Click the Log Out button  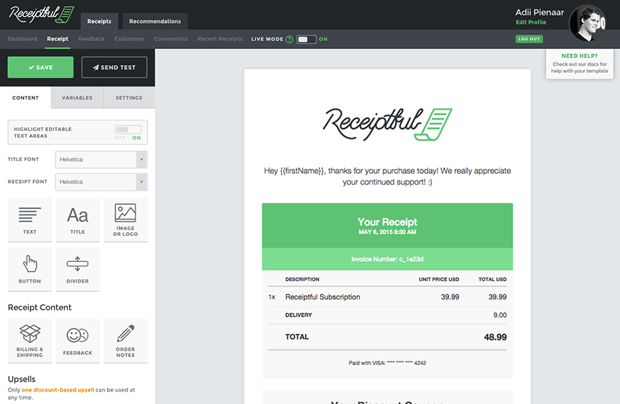(x=529, y=39)
